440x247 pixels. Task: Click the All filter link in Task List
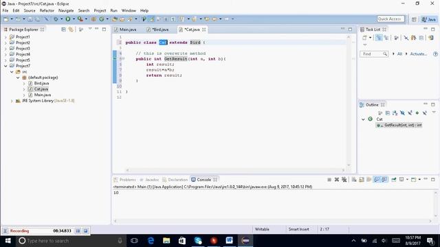[x=399, y=54]
